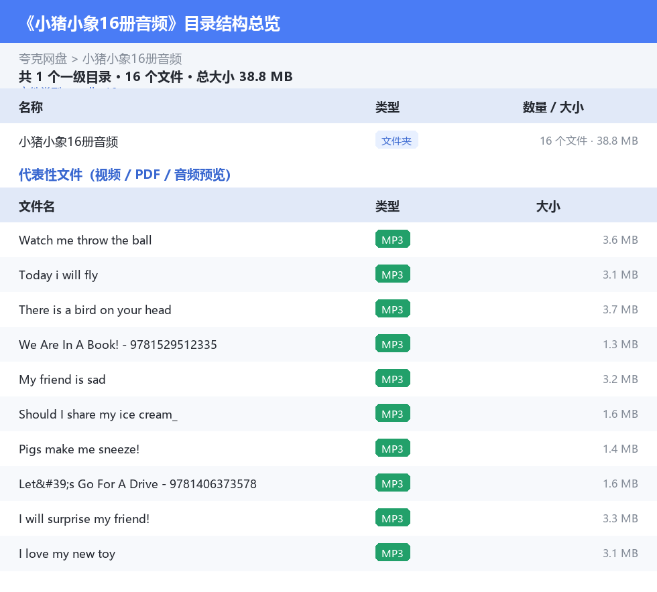The height and width of the screenshot is (592, 657).
Task: Click the 文件夹 type badge
Action: [x=396, y=141]
